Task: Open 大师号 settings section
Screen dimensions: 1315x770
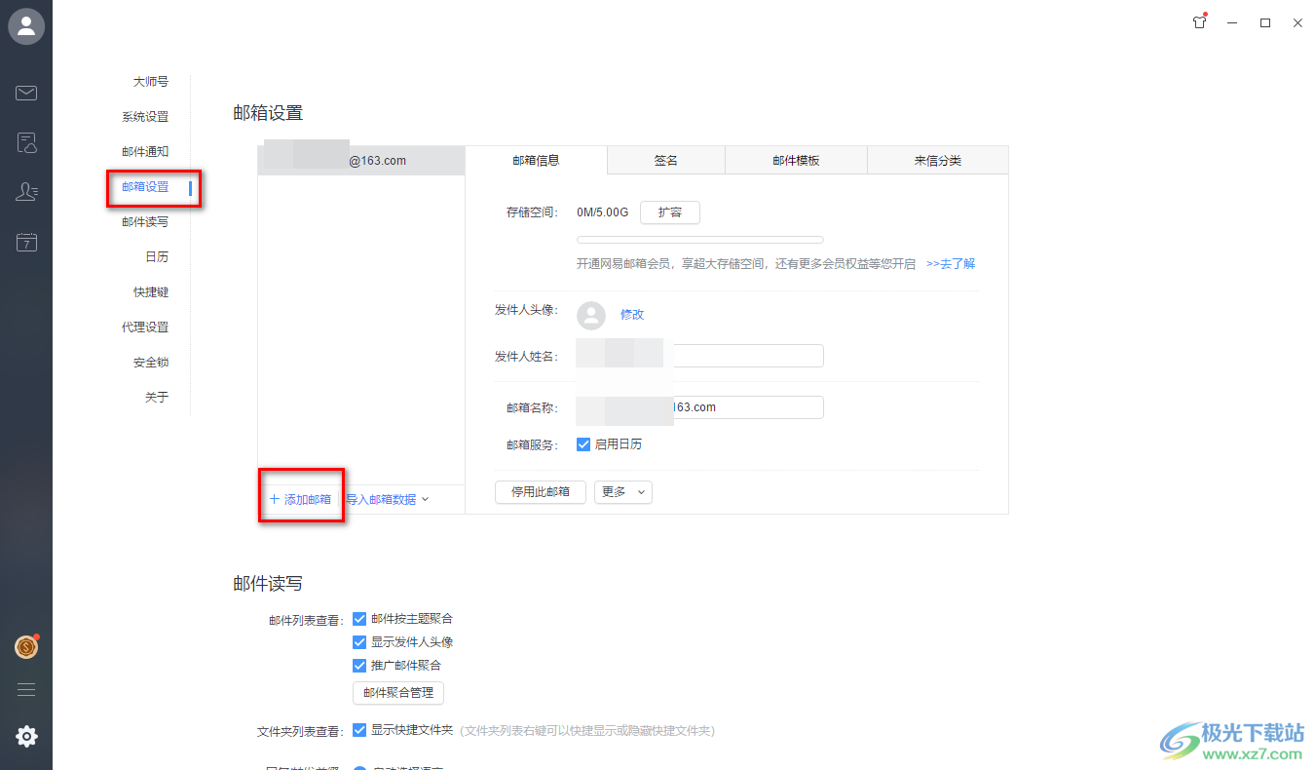Action: click(151, 82)
